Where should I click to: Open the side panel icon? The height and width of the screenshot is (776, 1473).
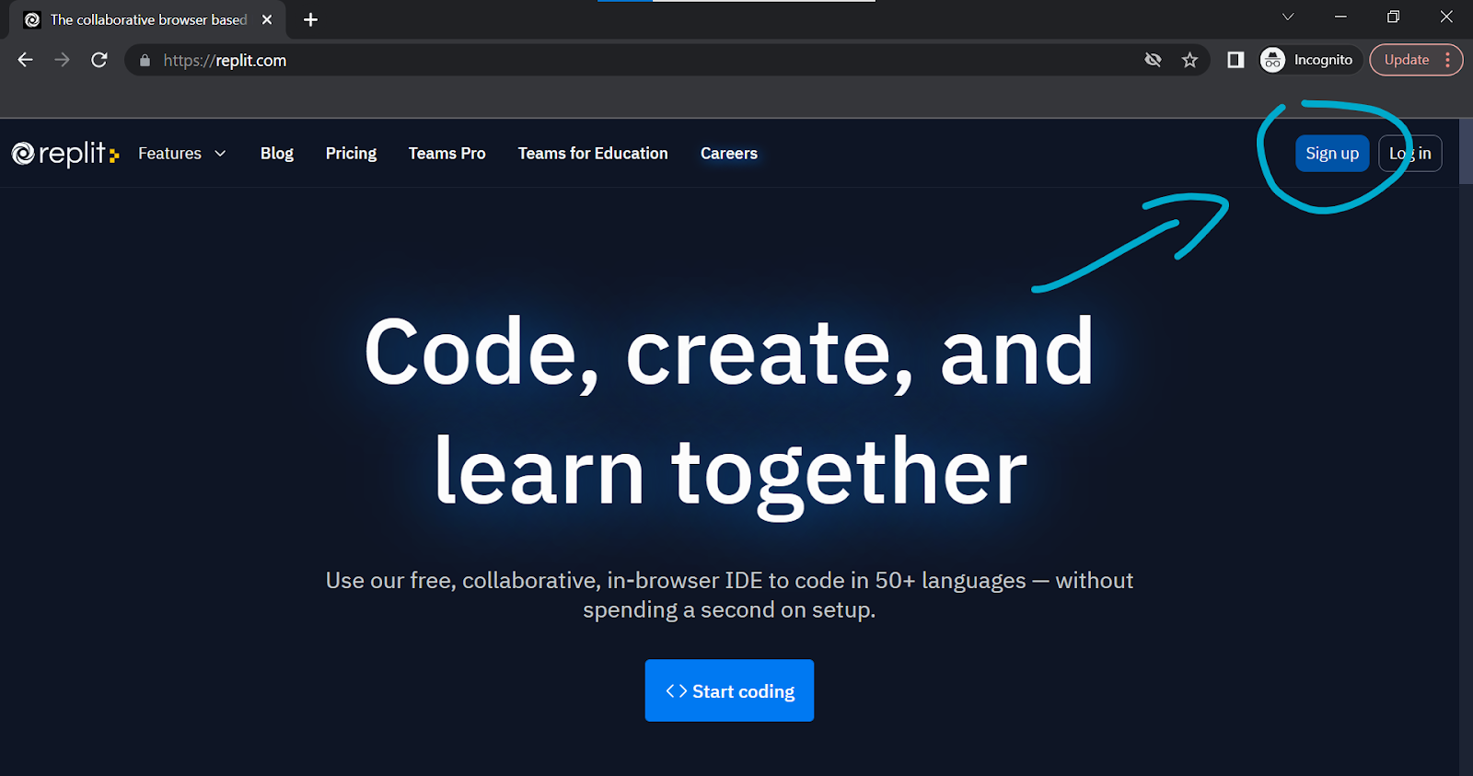[1235, 60]
